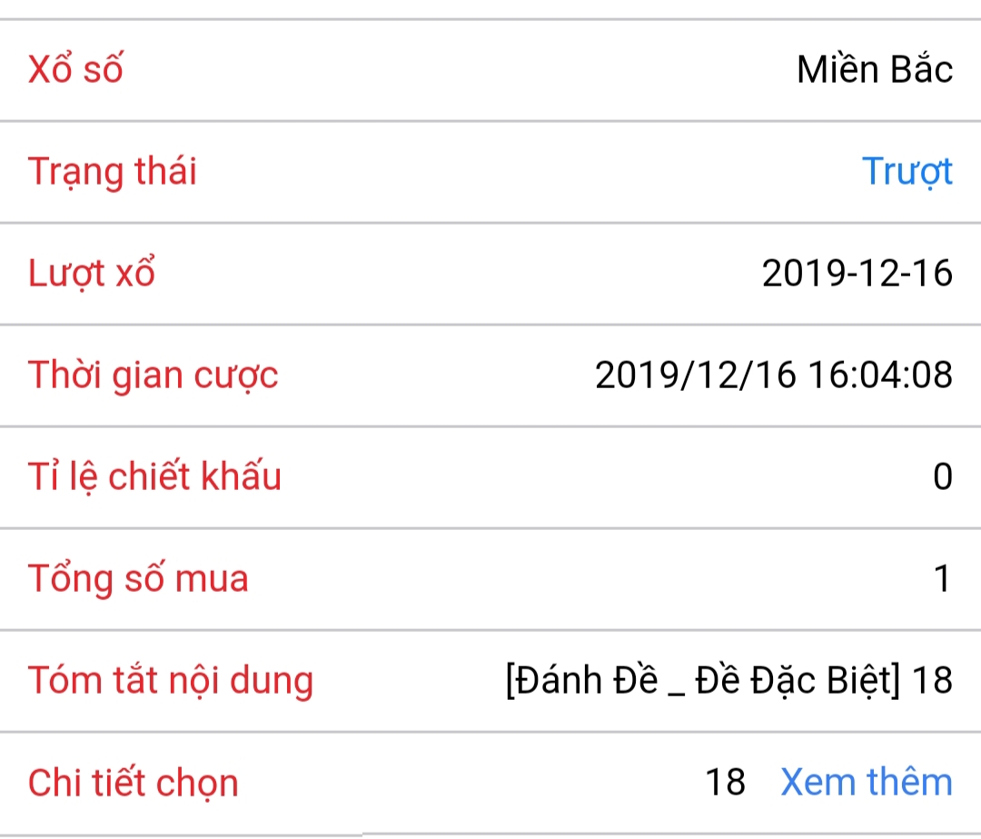Select the Trạng thái row label
Viewport: 981px width, 839px height.
112,171
